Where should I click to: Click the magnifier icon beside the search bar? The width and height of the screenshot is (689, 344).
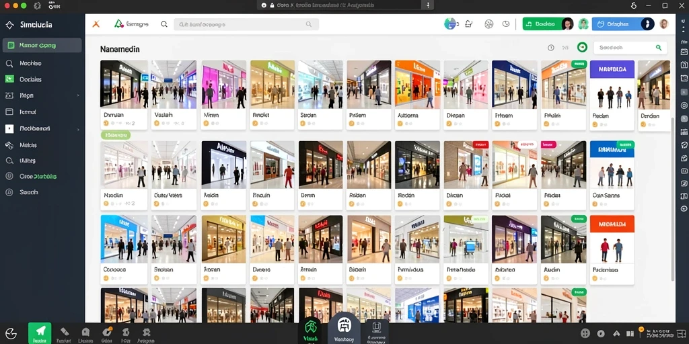click(164, 24)
